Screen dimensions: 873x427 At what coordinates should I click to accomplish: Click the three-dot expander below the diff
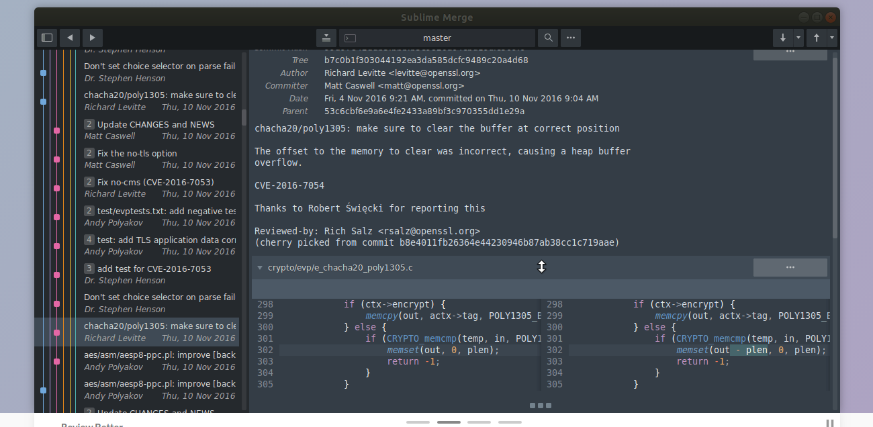(x=541, y=406)
